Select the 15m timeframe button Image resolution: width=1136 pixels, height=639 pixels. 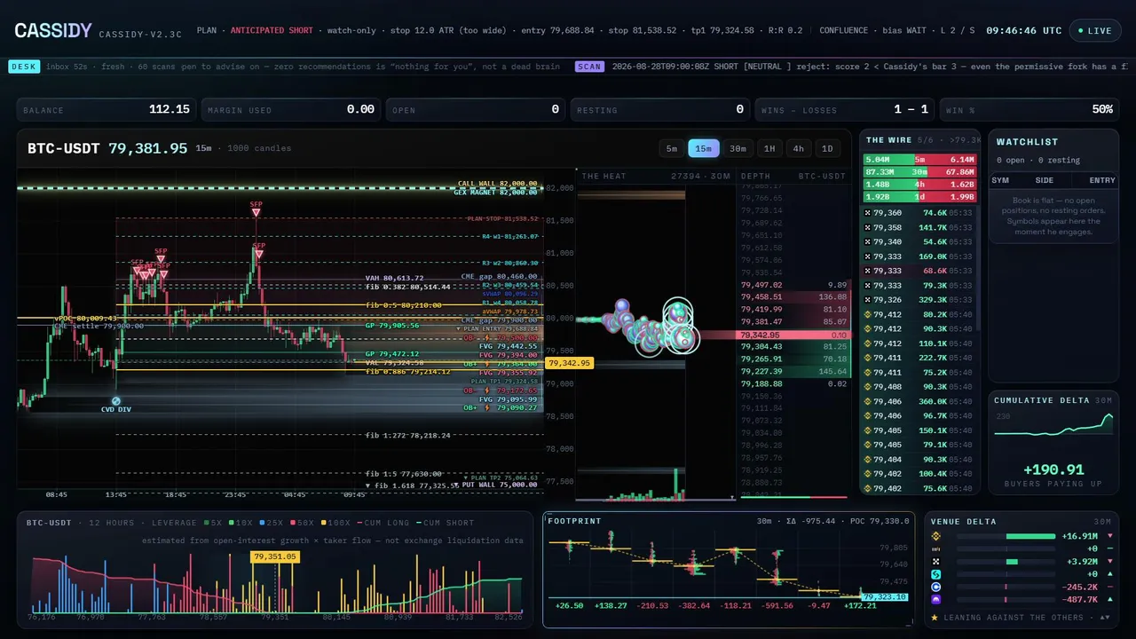pyautogui.click(x=704, y=148)
